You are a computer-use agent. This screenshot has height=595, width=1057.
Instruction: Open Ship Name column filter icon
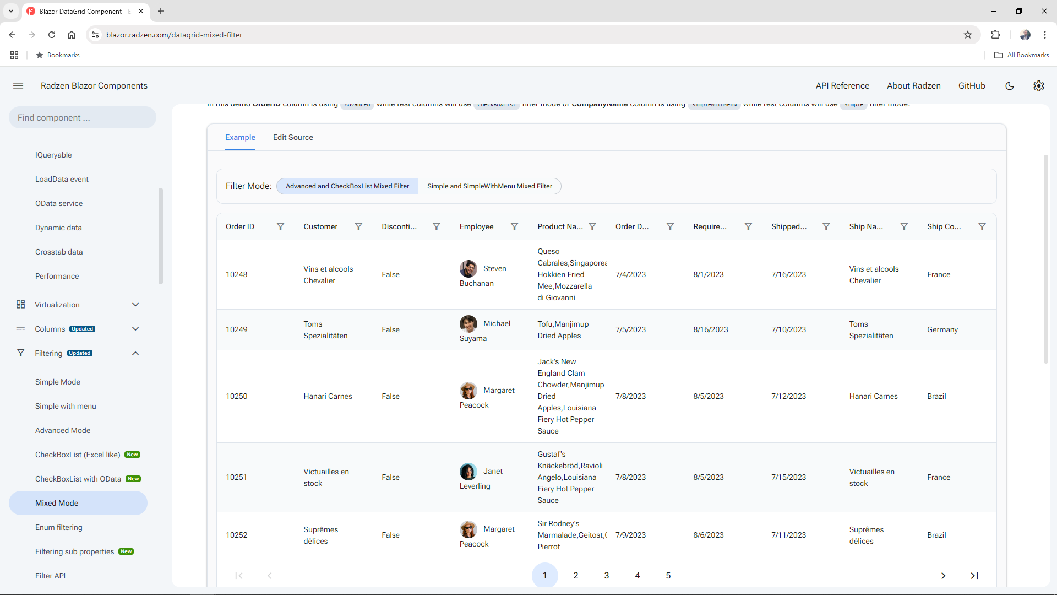coord(904,226)
